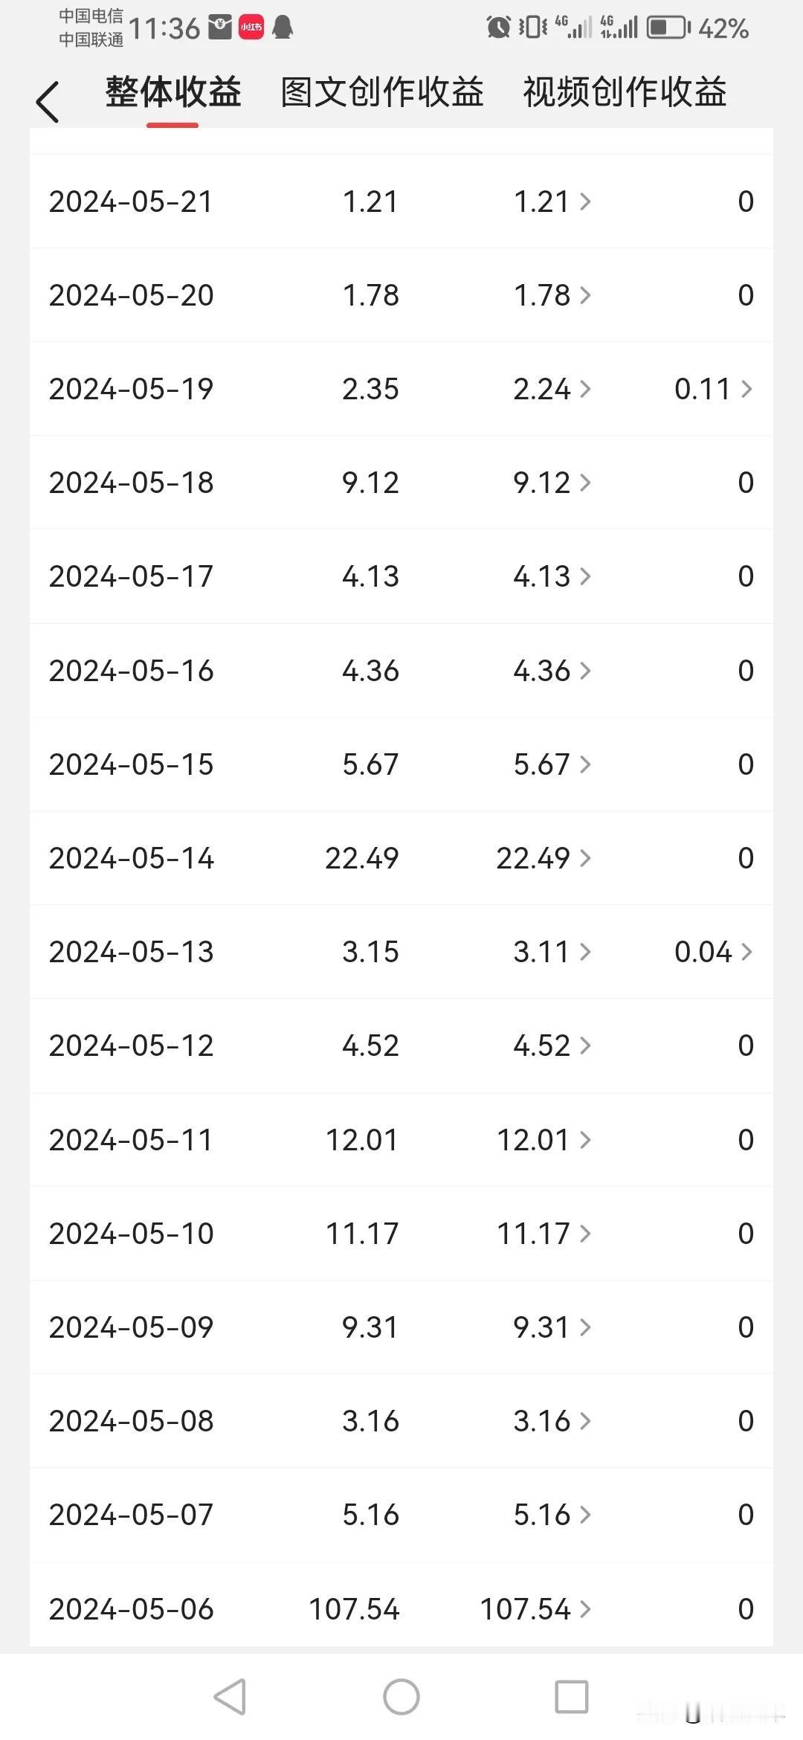Tap the alarm clock status icon
Viewport: 803px width, 1740px height.
[498, 28]
